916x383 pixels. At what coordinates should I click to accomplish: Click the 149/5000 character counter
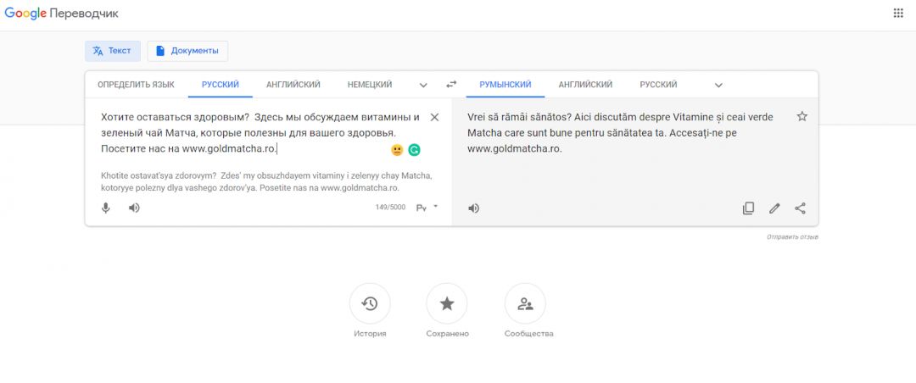pyautogui.click(x=390, y=208)
